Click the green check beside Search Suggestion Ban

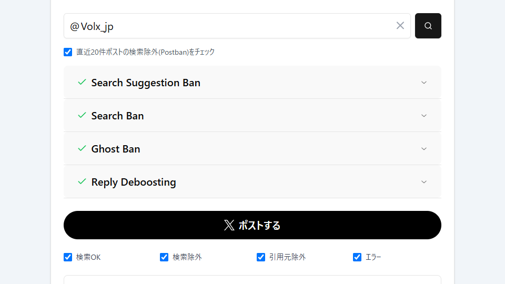tap(82, 82)
